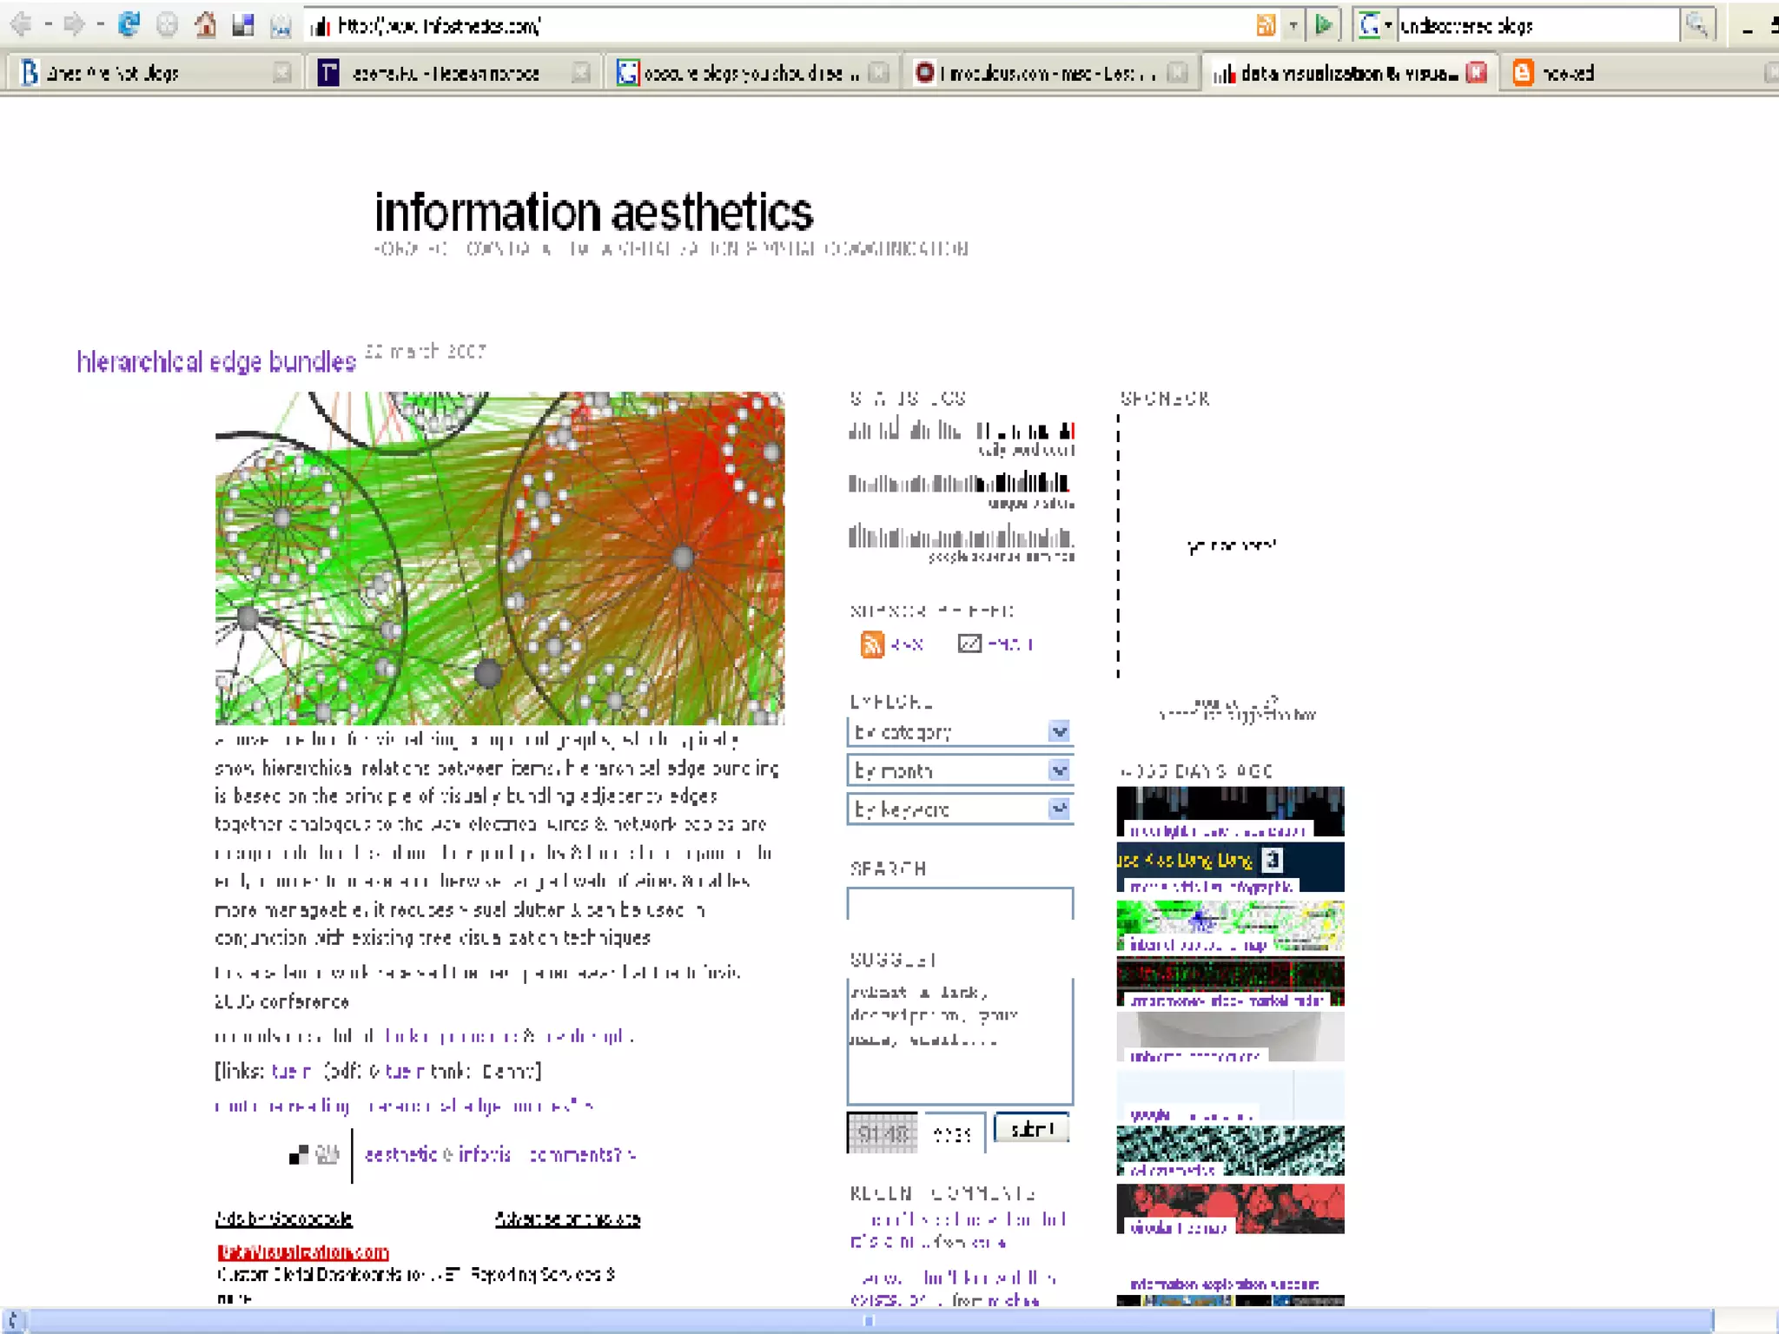Viewport: 1779px width, 1334px height.
Task: Close the active data visualization tab
Action: [1476, 73]
